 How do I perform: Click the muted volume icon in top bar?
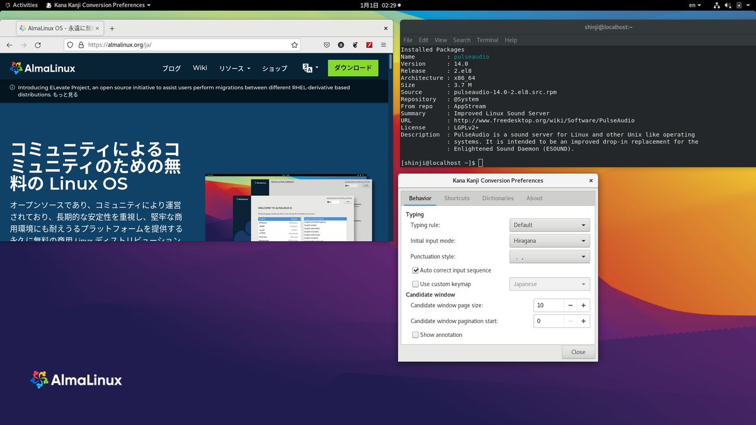click(x=729, y=5)
